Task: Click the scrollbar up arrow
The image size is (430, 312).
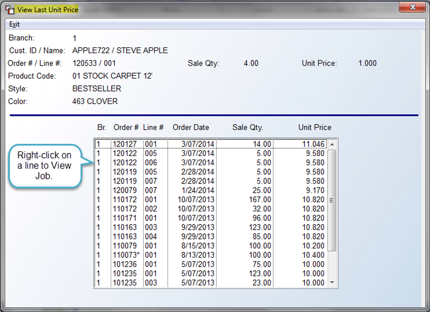Action: click(332, 144)
